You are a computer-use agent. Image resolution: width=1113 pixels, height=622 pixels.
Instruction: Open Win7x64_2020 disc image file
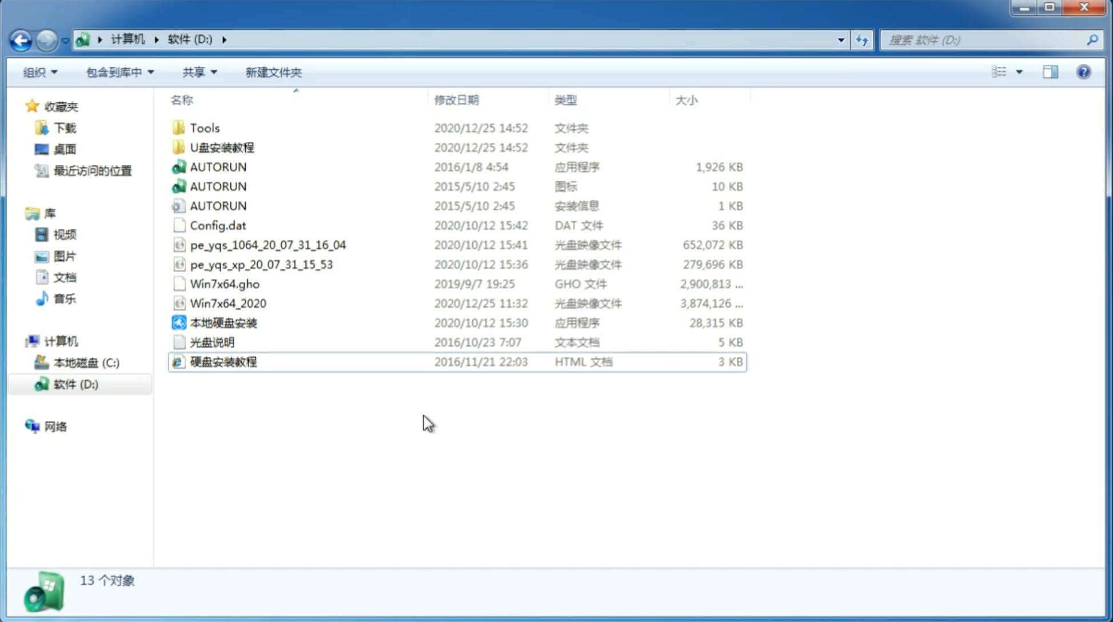(228, 302)
